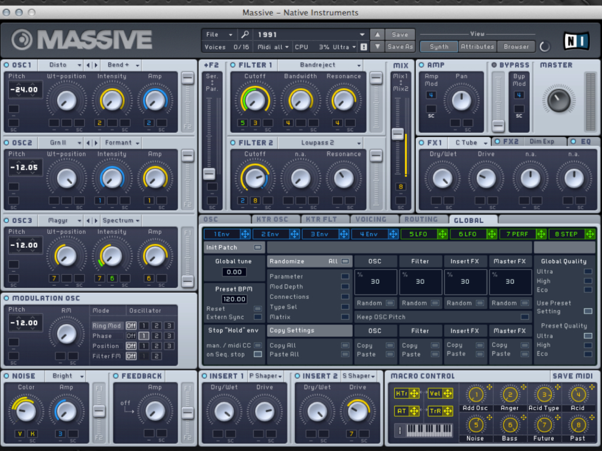Click the 1 Env modulation drag handle
Screen dimensions: 602x451
click(x=245, y=234)
